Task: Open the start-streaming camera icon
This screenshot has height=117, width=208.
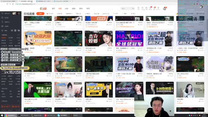Action: (x=146, y=8)
